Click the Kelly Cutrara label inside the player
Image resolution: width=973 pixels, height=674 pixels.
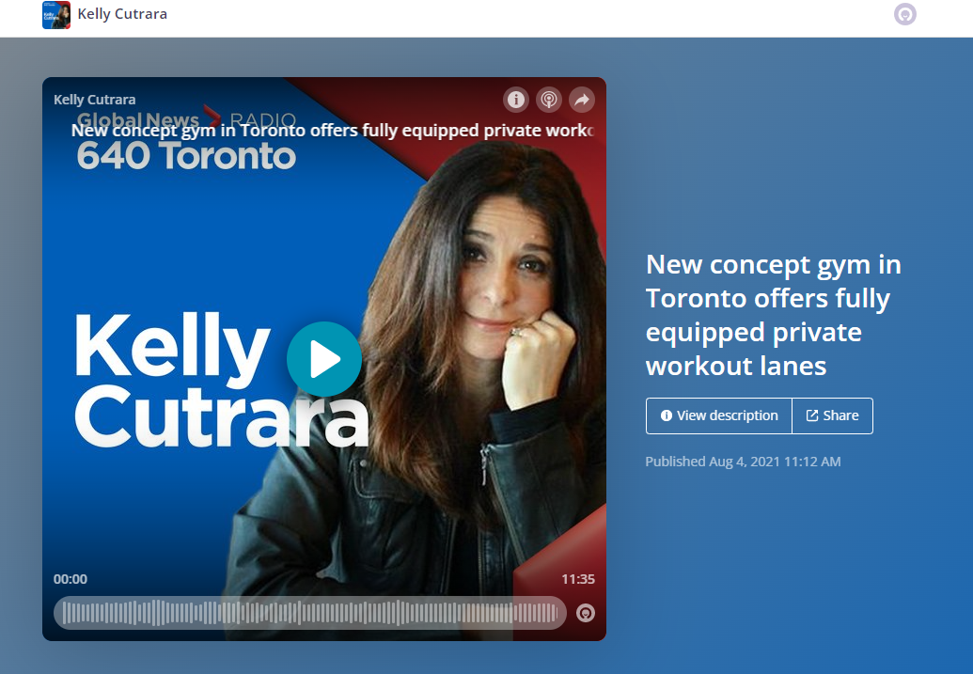(x=94, y=100)
